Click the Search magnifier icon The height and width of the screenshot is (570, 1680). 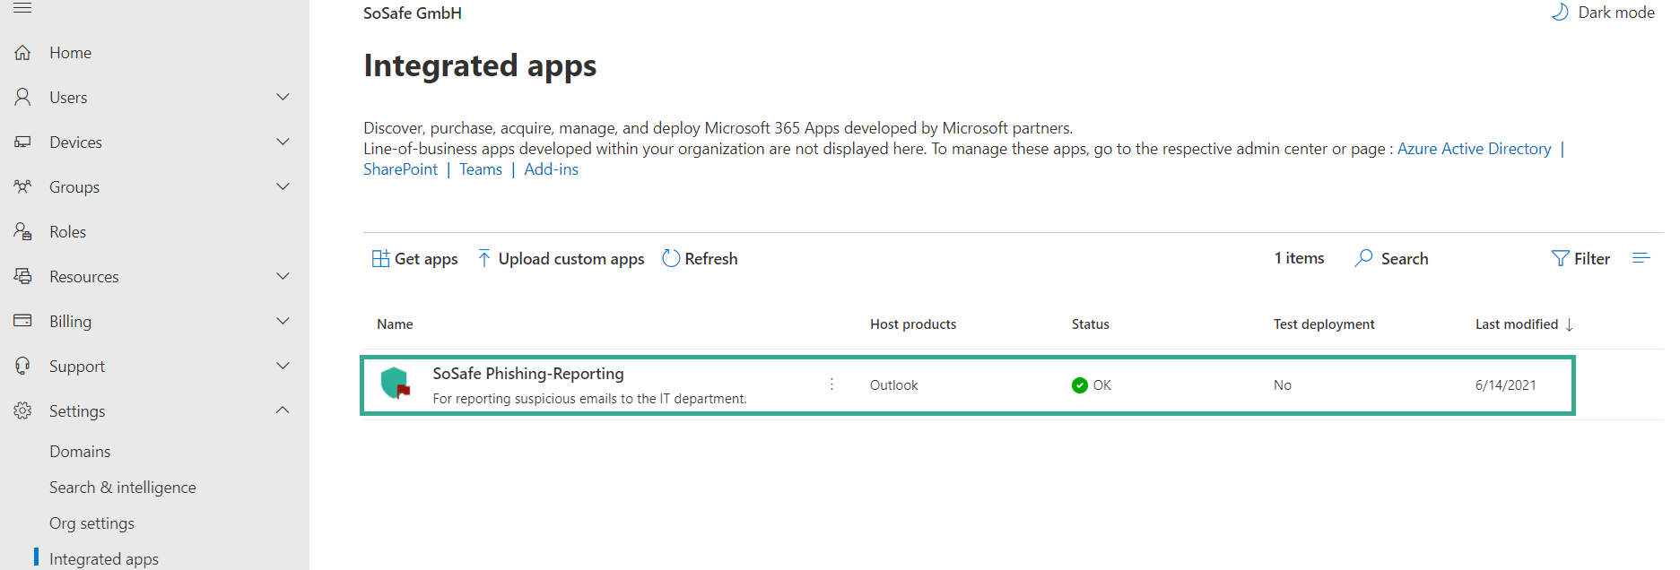1363,258
